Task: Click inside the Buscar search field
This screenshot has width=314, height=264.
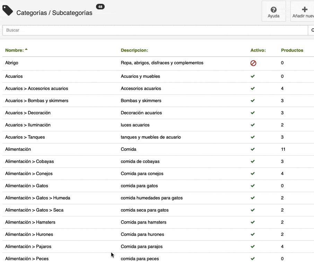Action: 104,30
